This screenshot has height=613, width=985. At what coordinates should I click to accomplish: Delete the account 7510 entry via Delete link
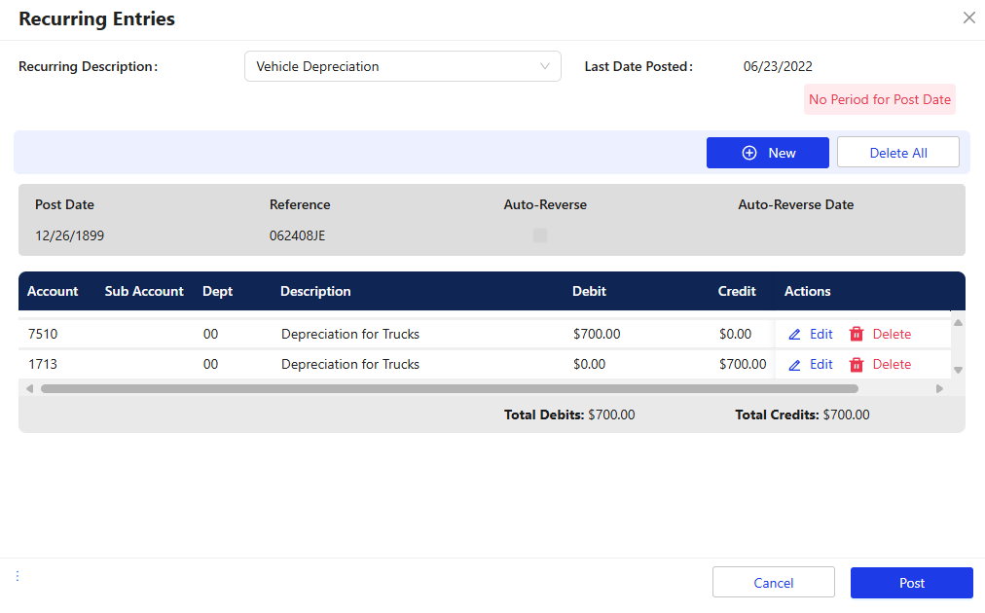click(892, 334)
